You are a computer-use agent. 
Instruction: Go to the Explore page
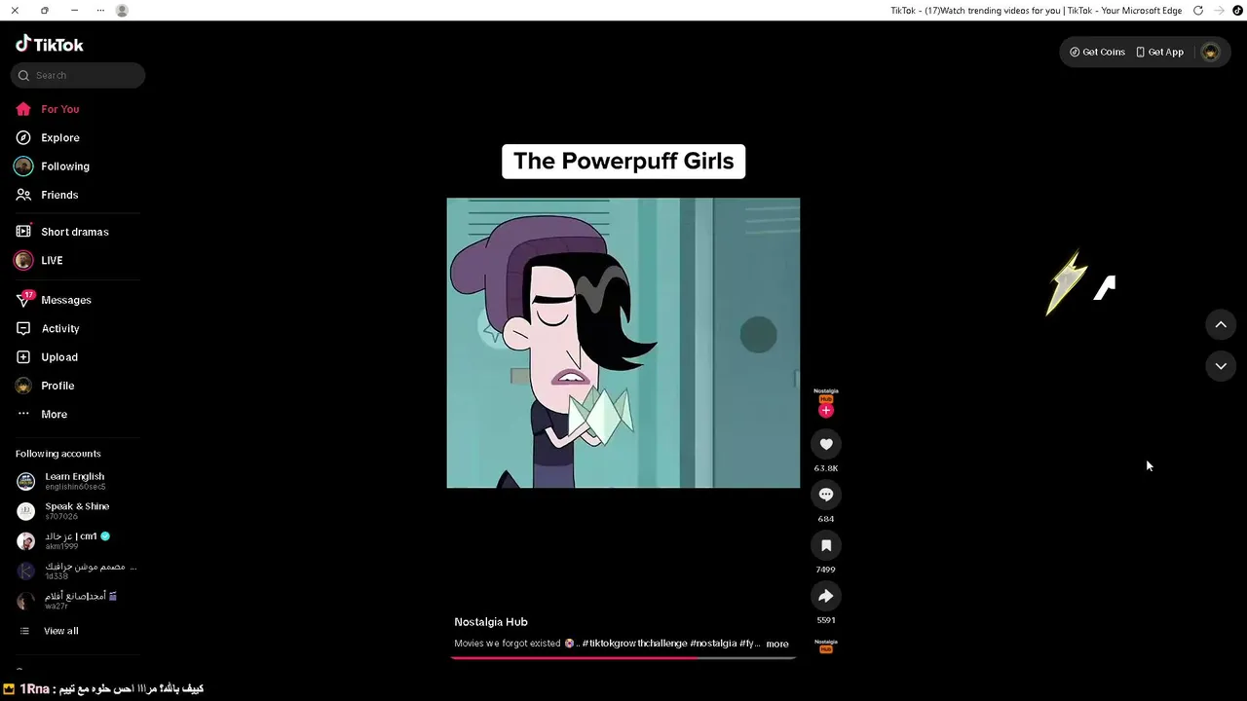pos(47,137)
